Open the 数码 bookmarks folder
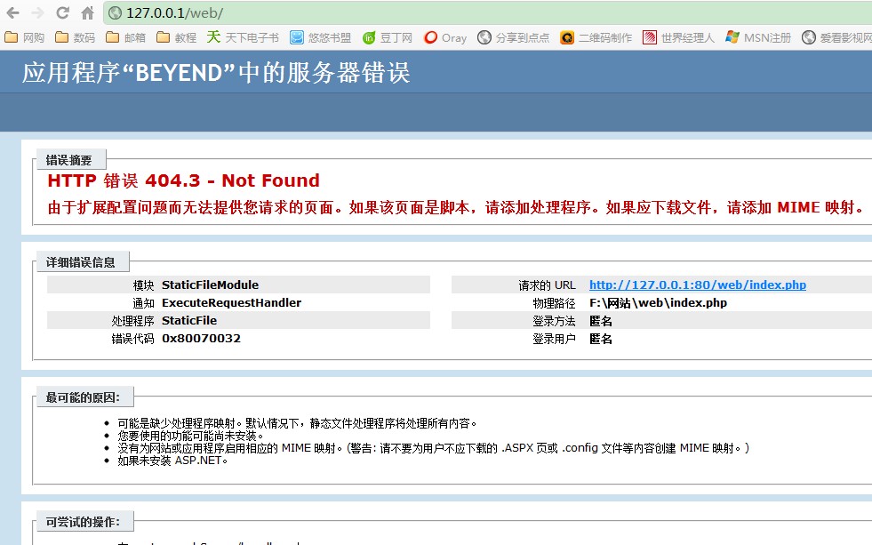This screenshot has height=545, width=872. tap(75, 37)
